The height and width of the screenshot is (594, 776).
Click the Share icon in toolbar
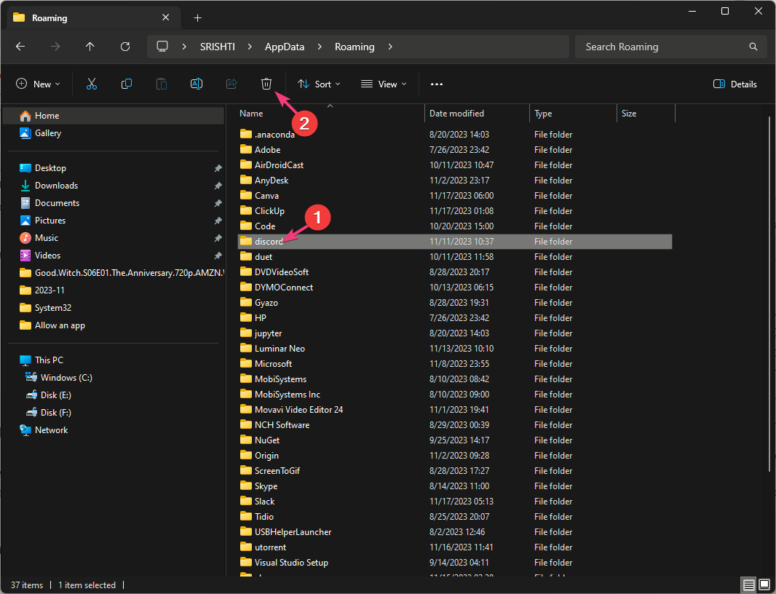[x=231, y=84]
